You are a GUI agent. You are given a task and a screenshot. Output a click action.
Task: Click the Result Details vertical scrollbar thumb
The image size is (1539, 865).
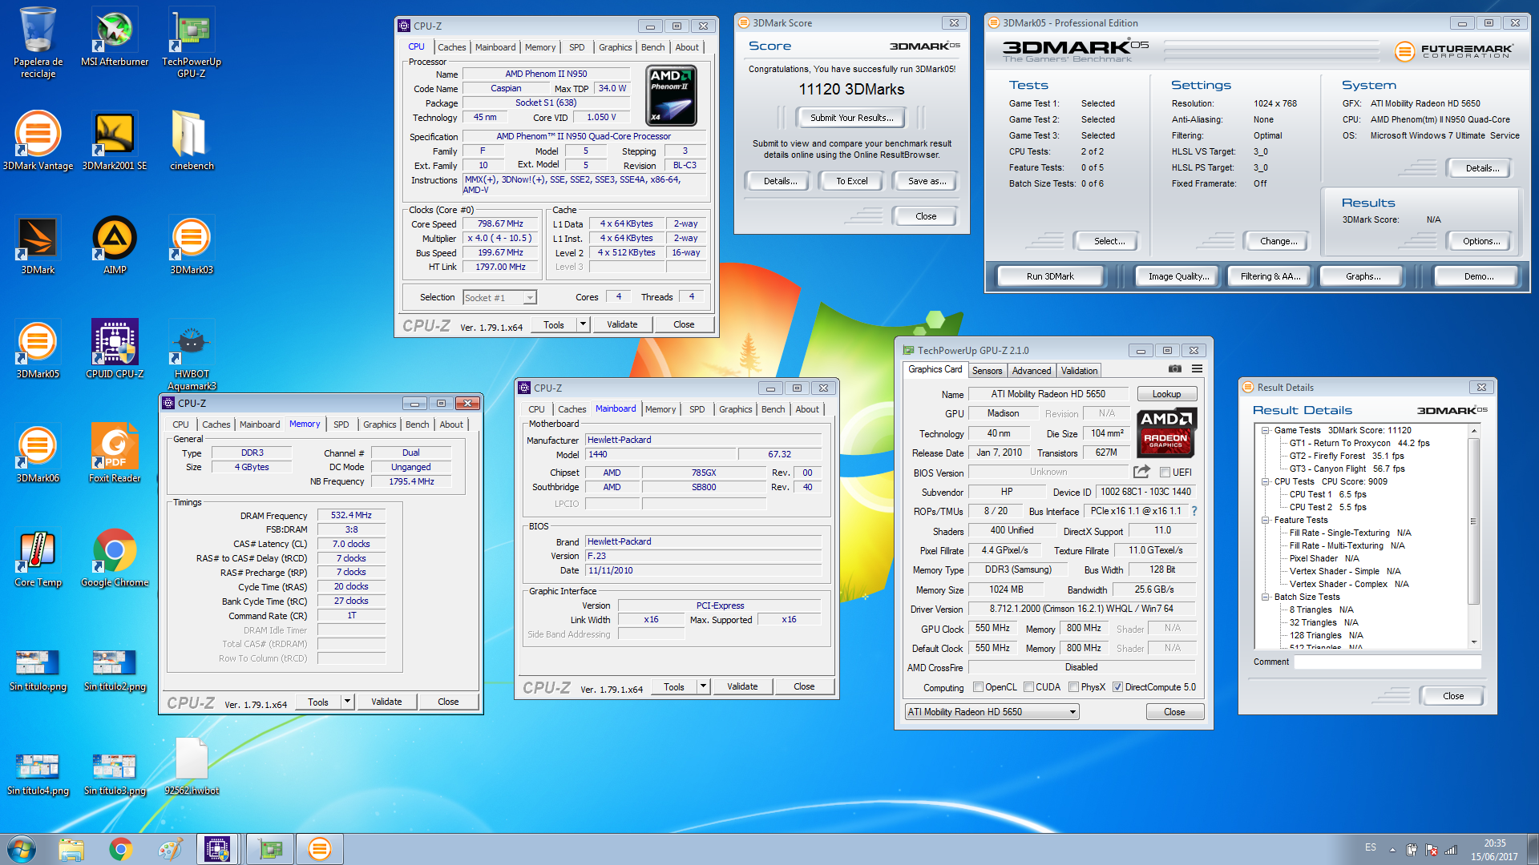[x=1473, y=521]
